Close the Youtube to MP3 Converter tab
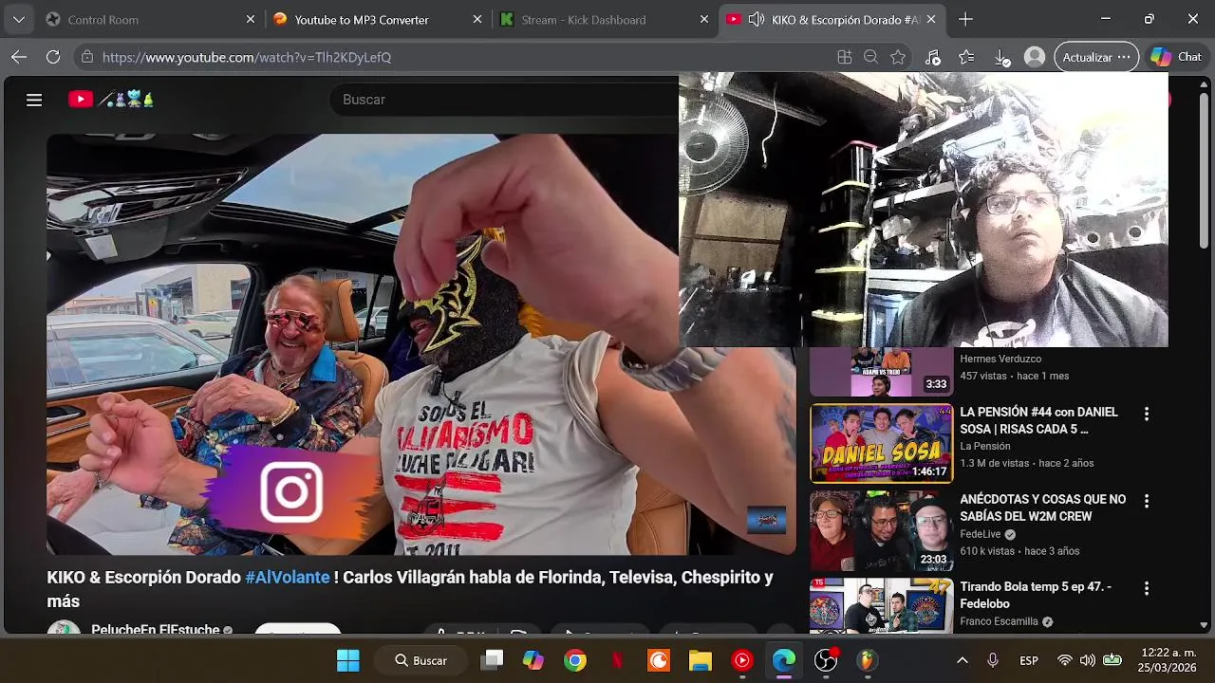1215x683 pixels. click(477, 19)
